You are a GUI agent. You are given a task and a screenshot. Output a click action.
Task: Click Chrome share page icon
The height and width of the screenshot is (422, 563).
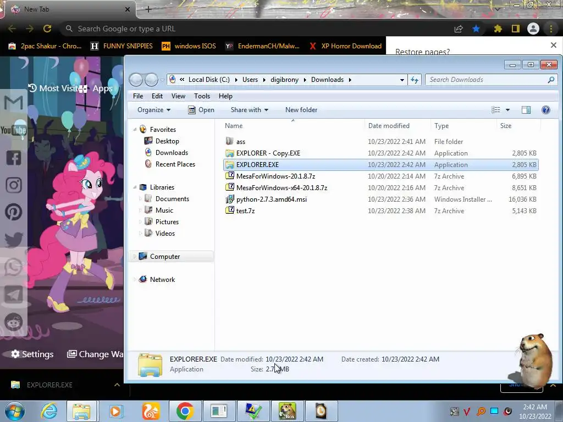pos(459,29)
